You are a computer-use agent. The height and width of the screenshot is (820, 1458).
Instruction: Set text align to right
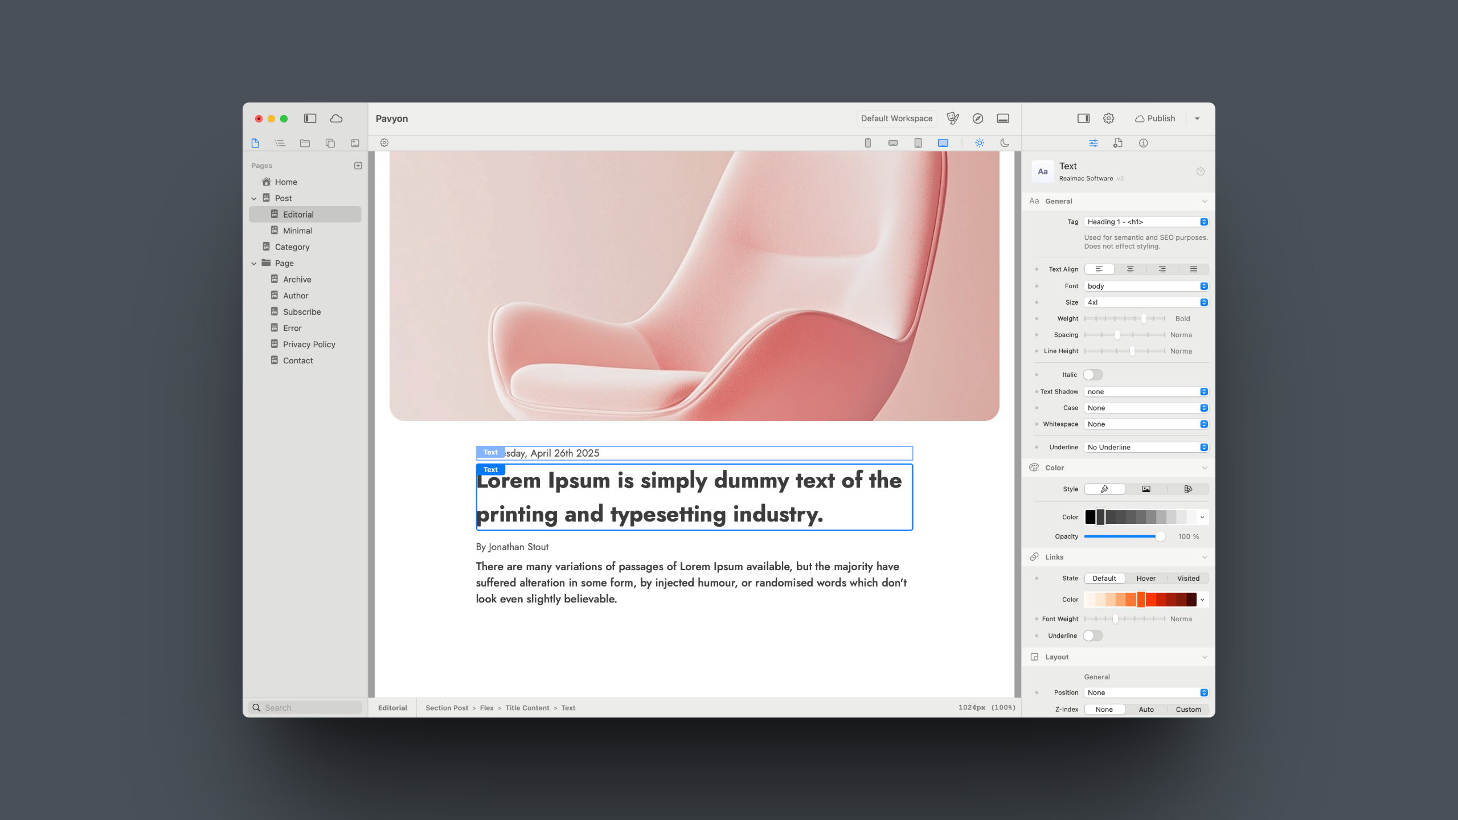tap(1162, 269)
